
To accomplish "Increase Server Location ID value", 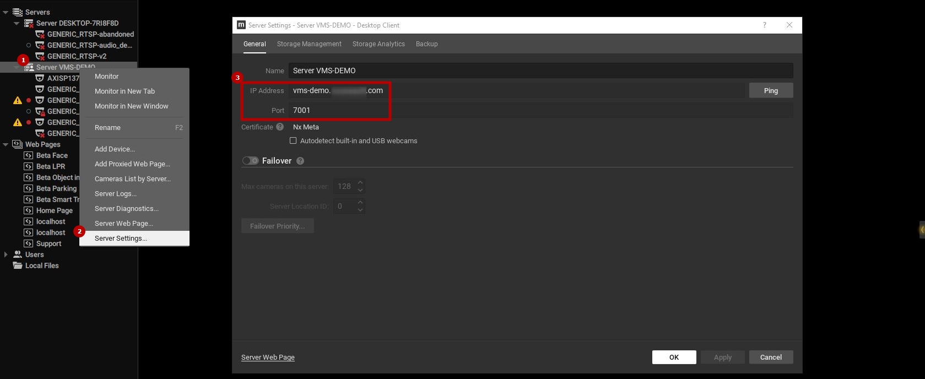I will click(x=360, y=202).
